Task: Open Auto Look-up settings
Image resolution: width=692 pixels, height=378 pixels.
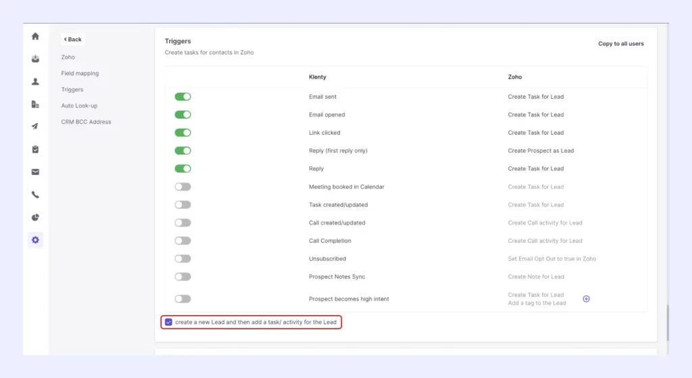Action: click(x=79, y=105)
